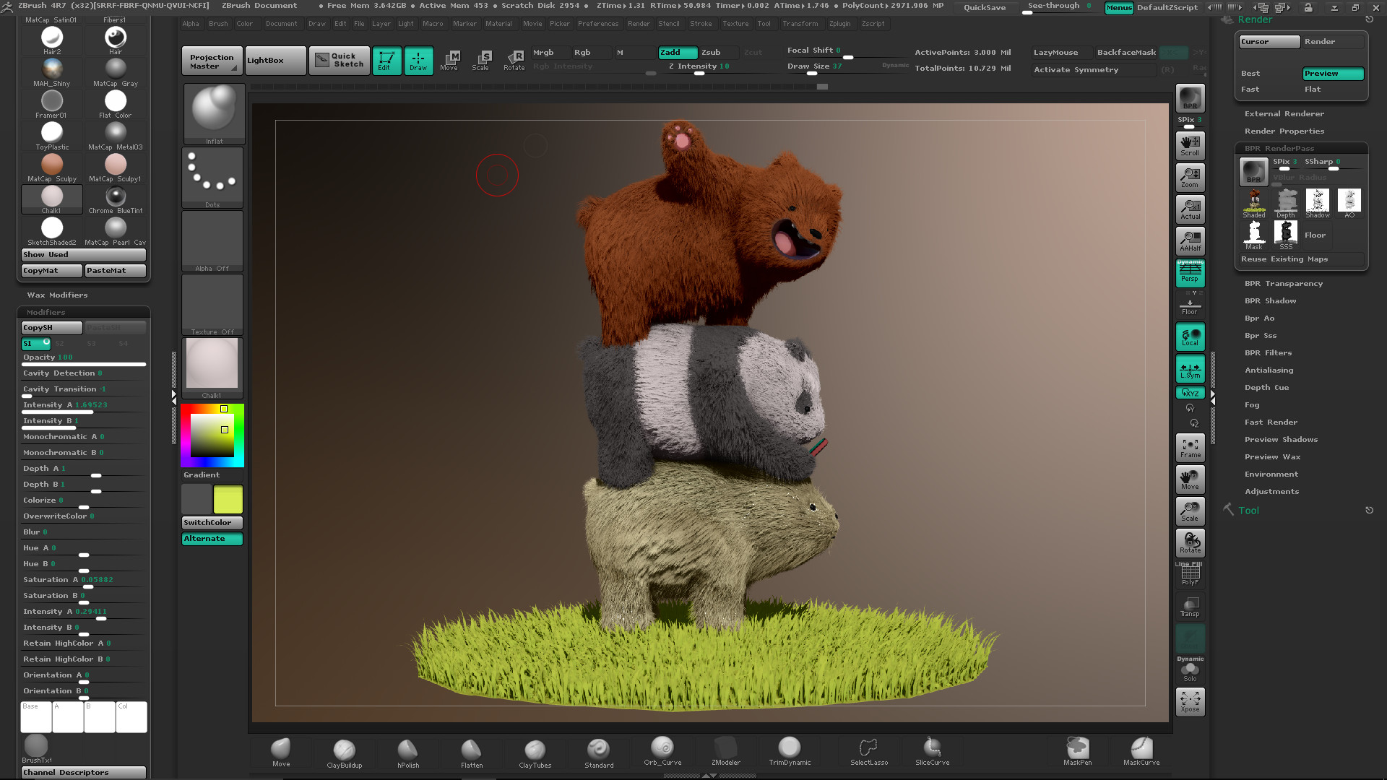
Task: Open the Material menu
Action: tap(498, 24)
